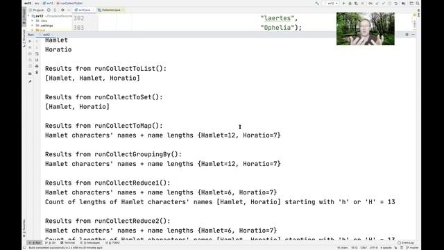The height and width of the screenshot is (250, 444).
Task: Open the Run tool window button at bottom
Action: coord(35,243)
